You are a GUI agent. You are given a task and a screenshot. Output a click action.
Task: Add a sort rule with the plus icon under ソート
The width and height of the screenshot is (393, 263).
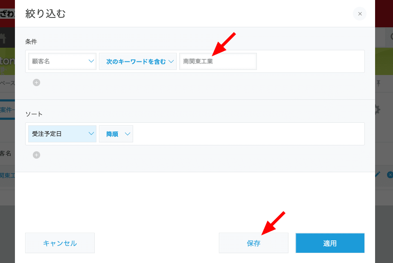(36, 155)
